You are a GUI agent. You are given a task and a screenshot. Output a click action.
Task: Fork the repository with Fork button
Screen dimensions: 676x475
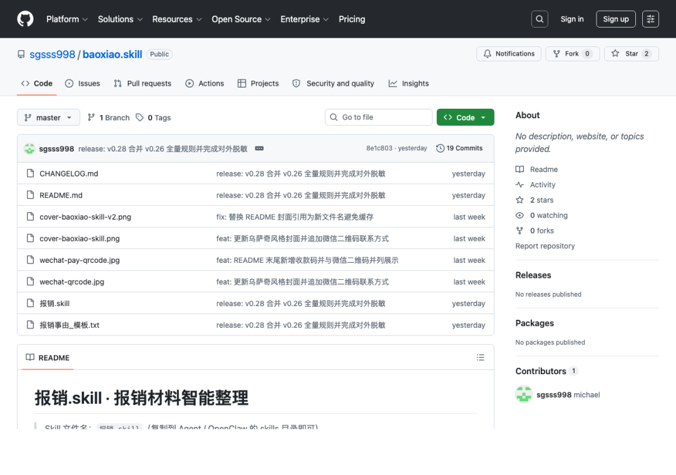573,53
